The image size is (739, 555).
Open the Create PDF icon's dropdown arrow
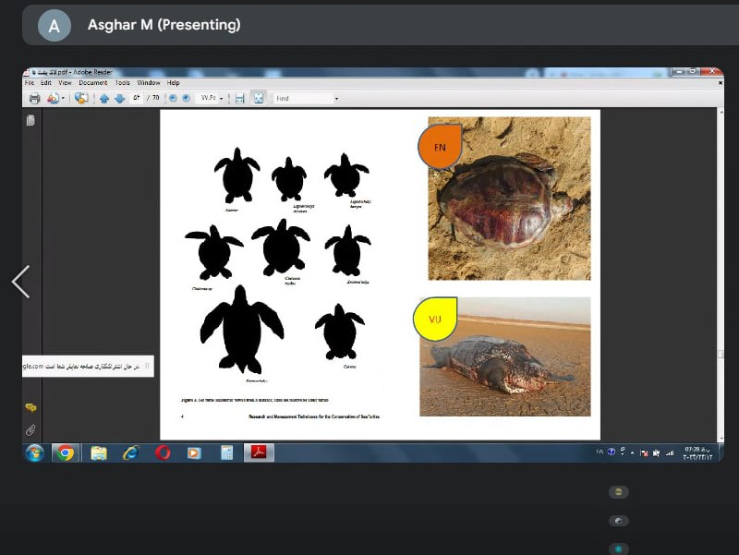click(x=63, y=99)
